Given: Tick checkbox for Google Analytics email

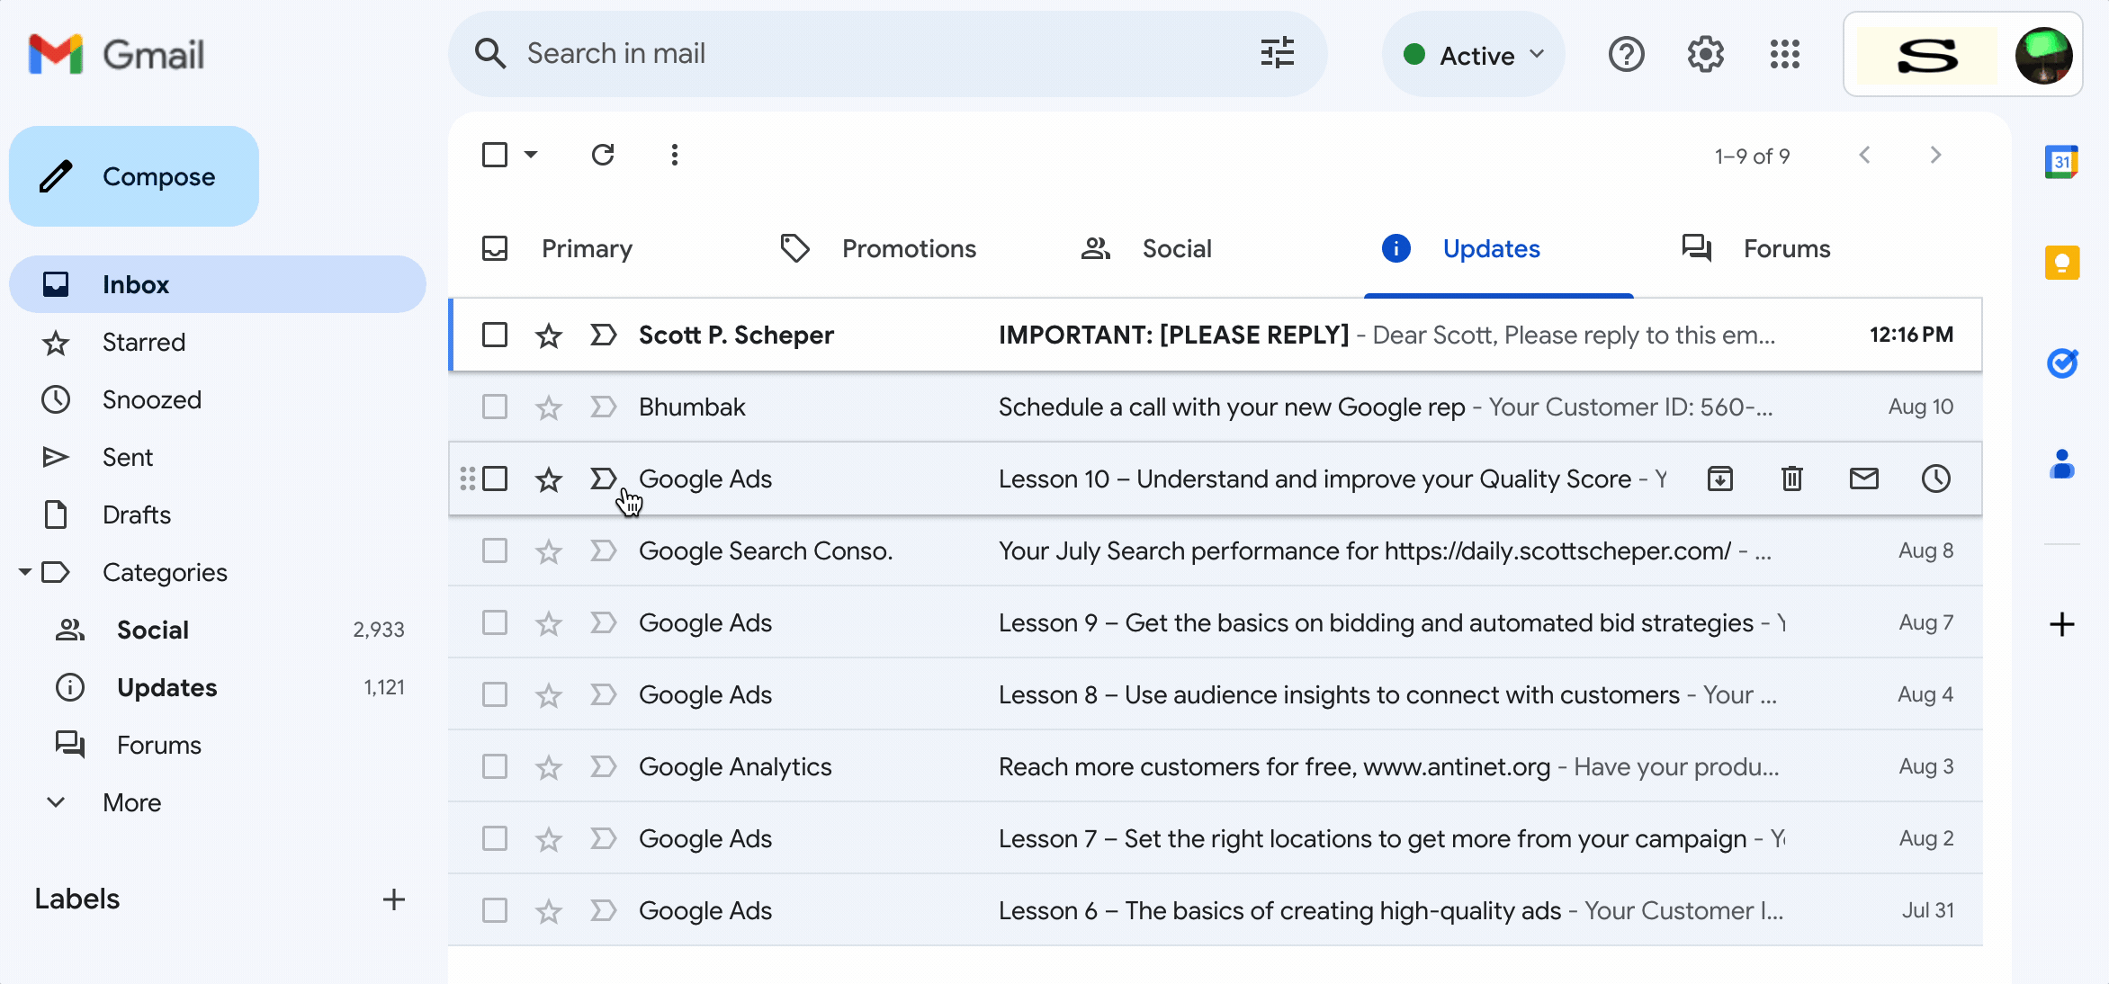Looking at the screenshot, I should click(495, 766).
